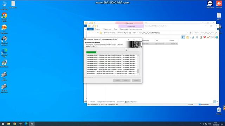
Task: Click the Up arrow in Explorer navigation
Action: (x=98, y=33)
